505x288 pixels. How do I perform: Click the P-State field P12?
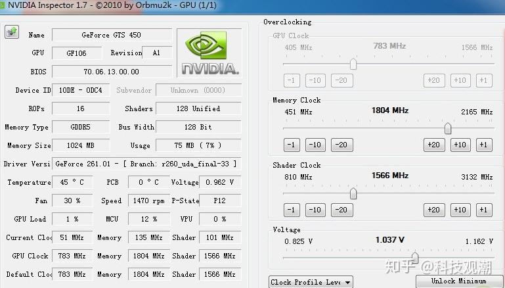coord(220,201)
